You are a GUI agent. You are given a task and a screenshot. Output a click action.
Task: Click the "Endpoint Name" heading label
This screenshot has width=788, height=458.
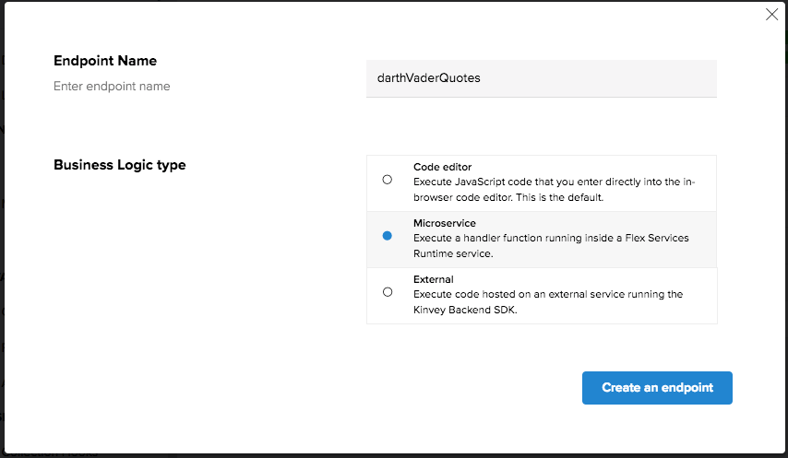[x=105, y=61]
